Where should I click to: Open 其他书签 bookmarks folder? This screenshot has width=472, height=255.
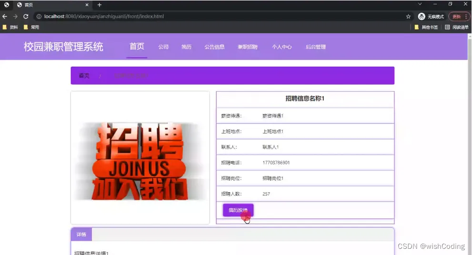tap(426, 27)
